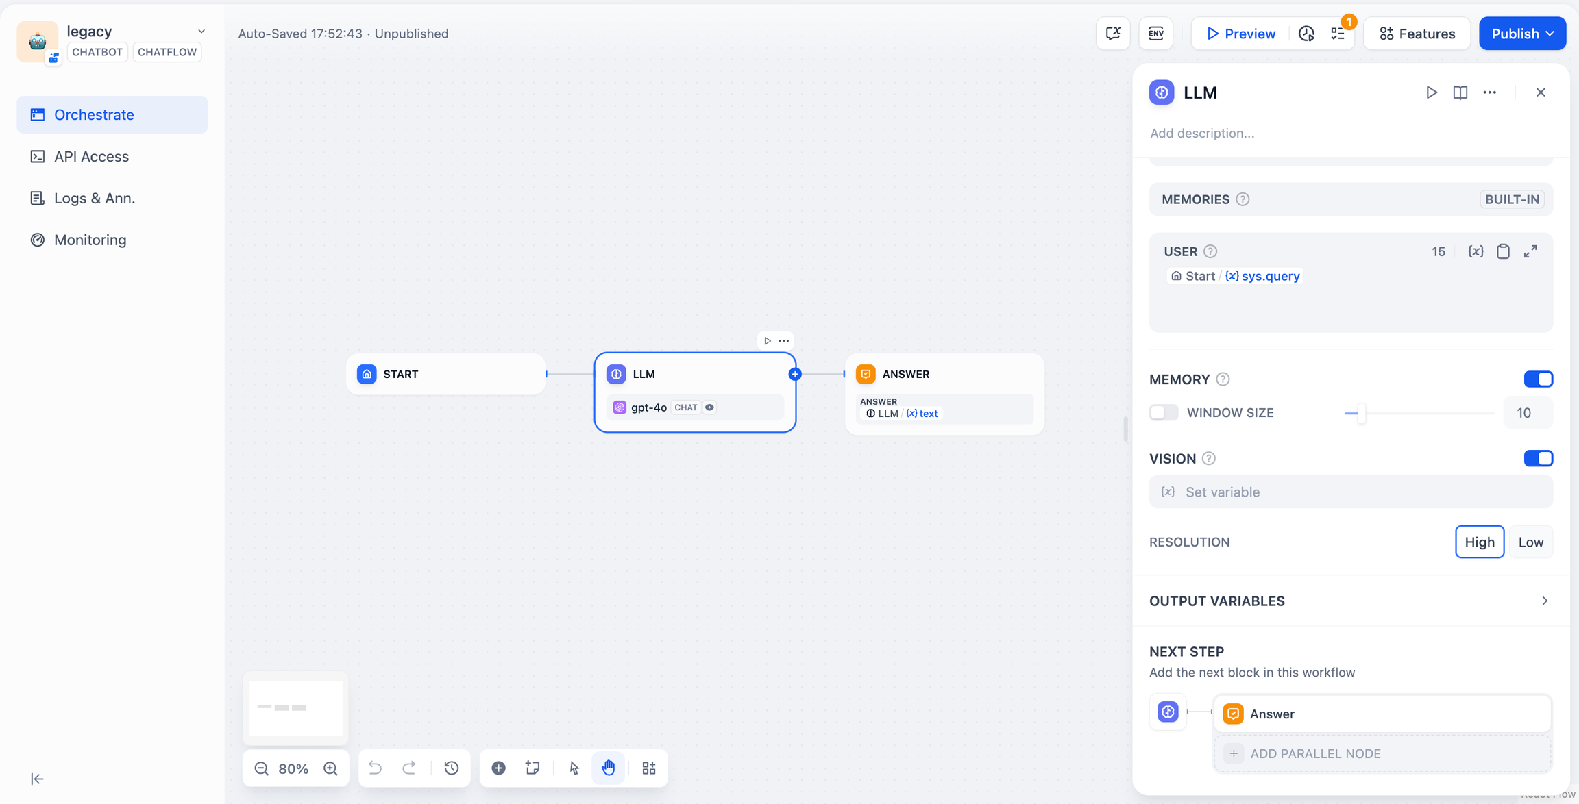1579x804 pixels.
Task: Select the hand pan mode tool
Action: pos(608,768)
